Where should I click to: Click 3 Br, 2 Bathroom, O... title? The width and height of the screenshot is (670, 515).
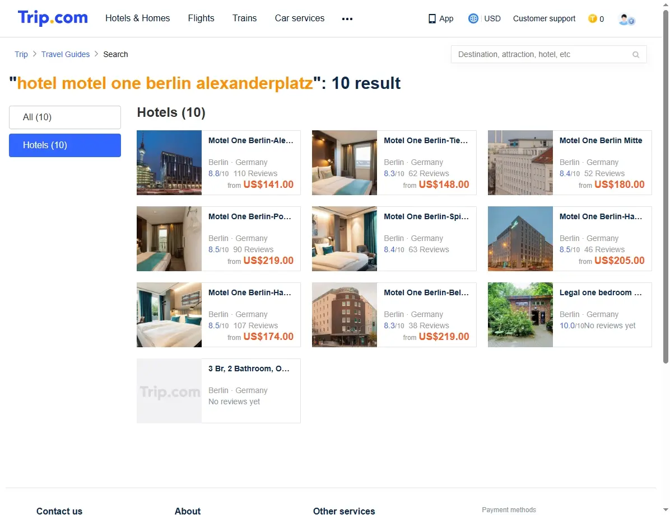pyautogui.click(x=249, y=368)
